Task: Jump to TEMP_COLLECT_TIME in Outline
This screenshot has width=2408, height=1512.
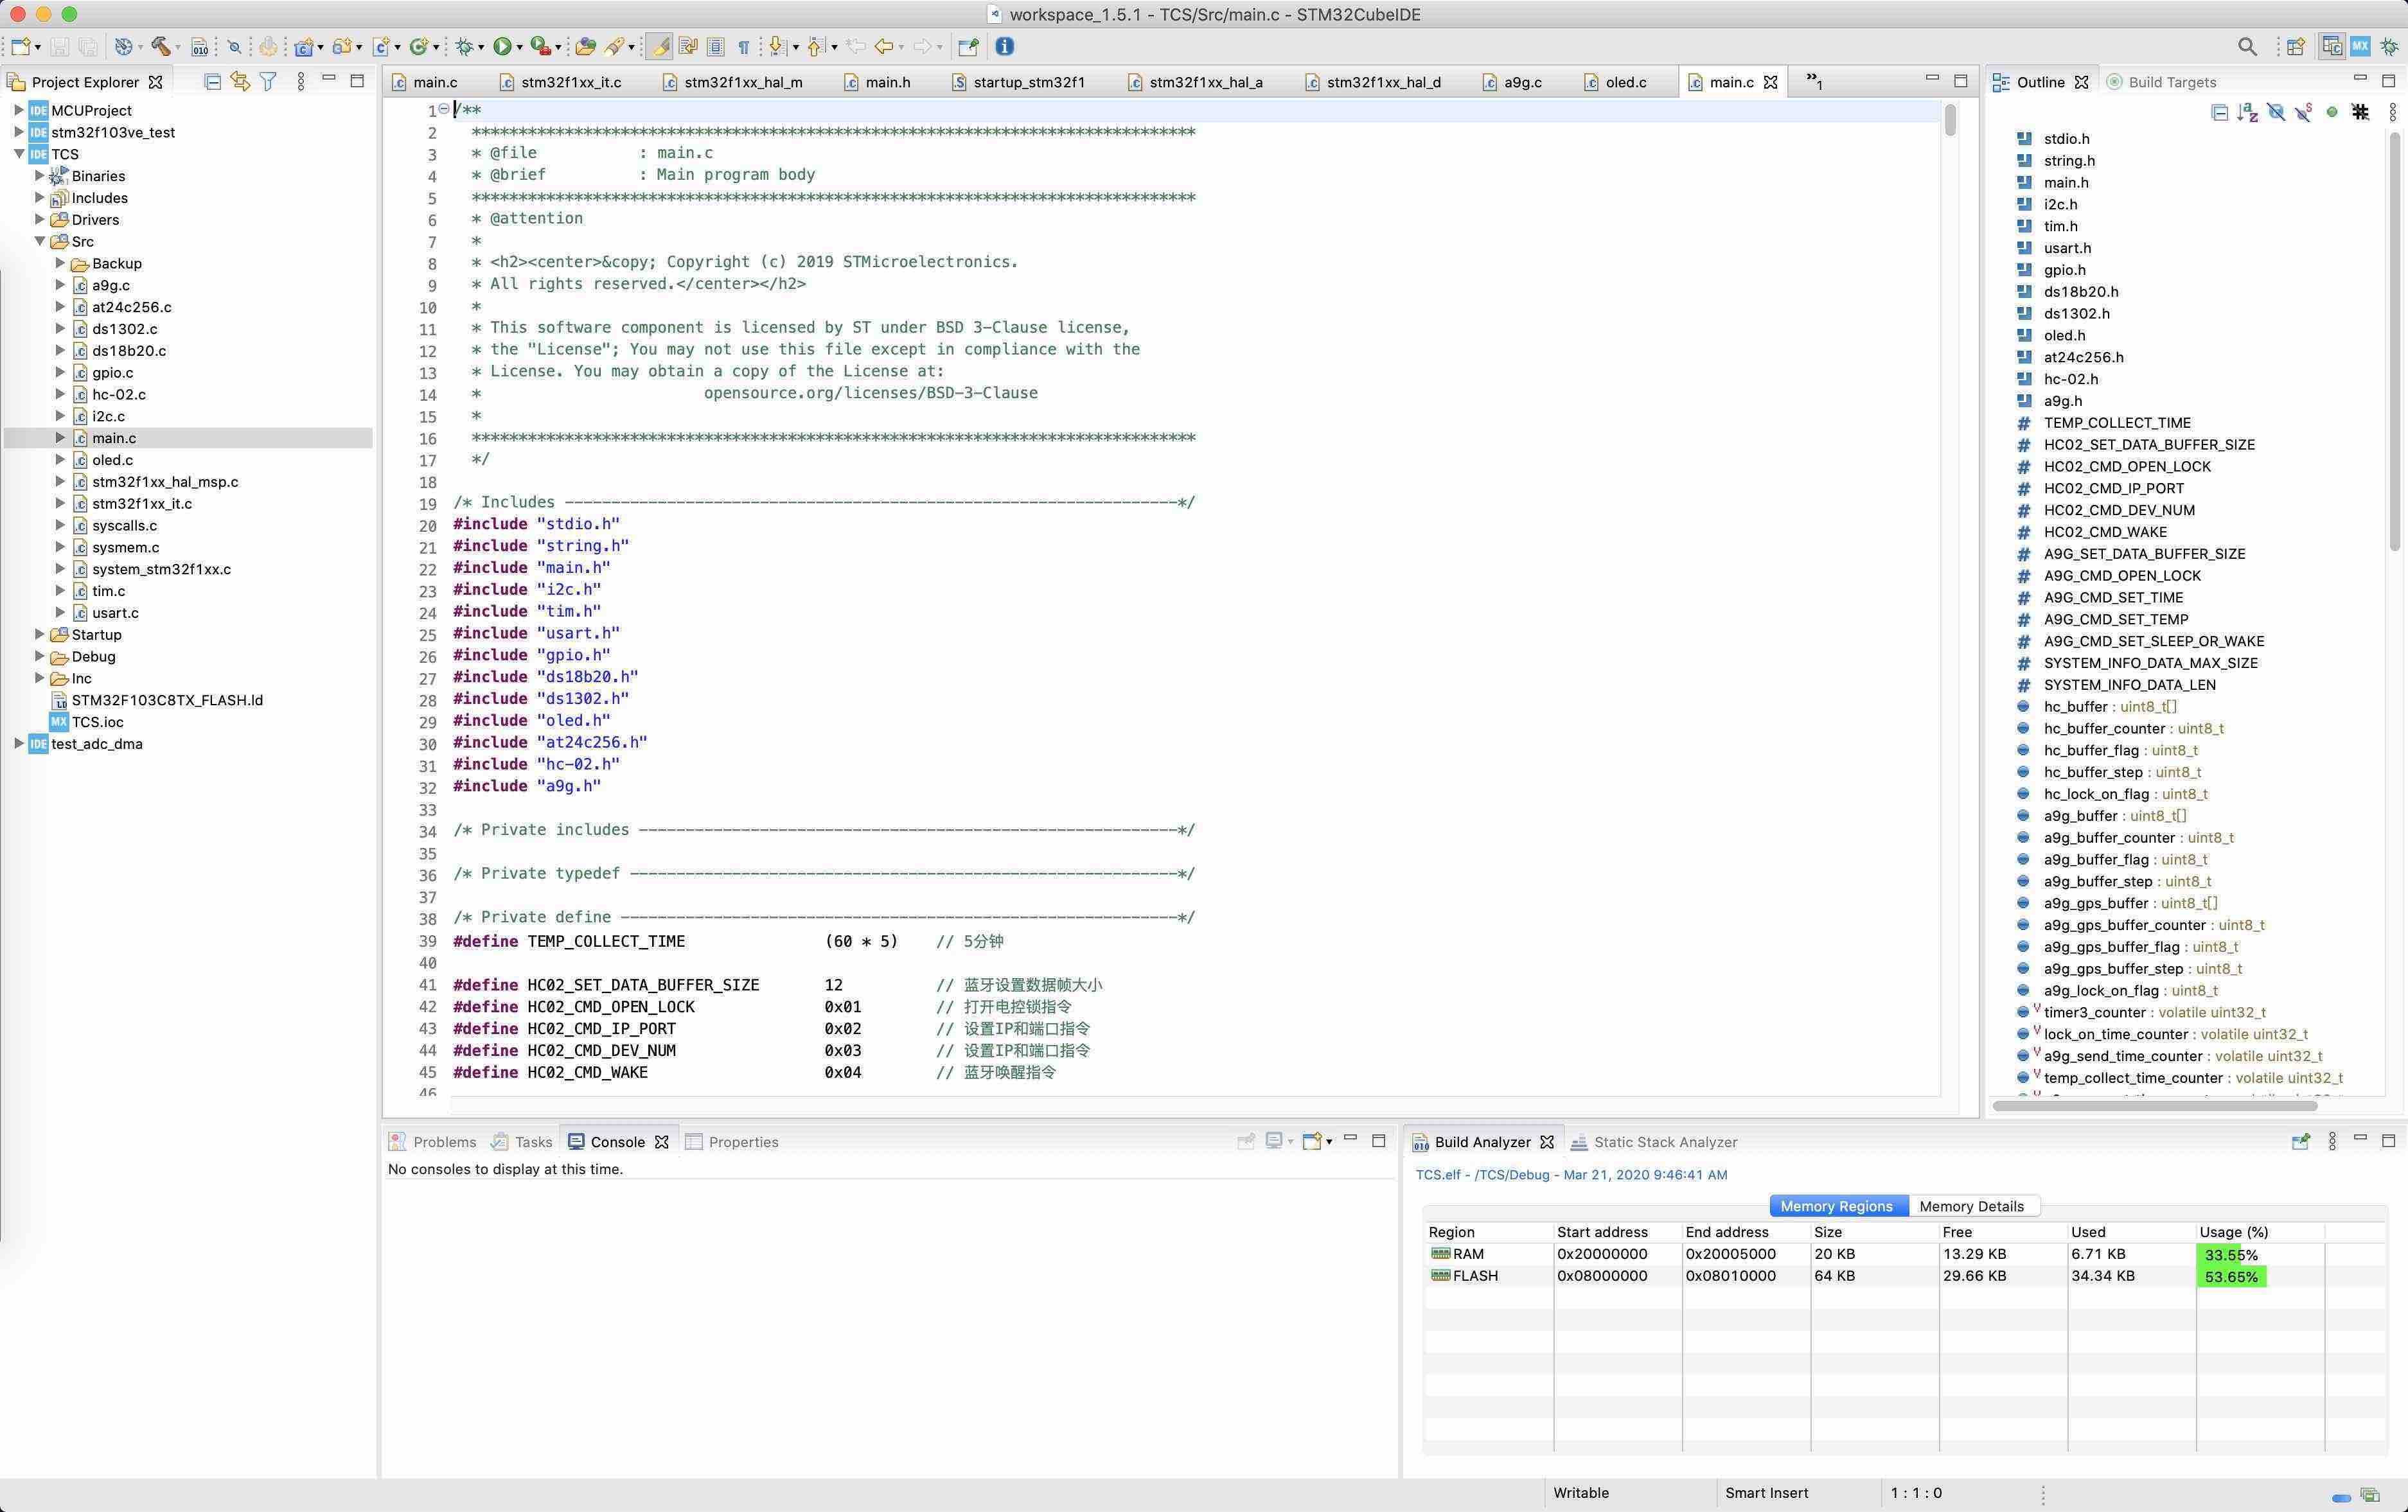Action: (2117, 423)
